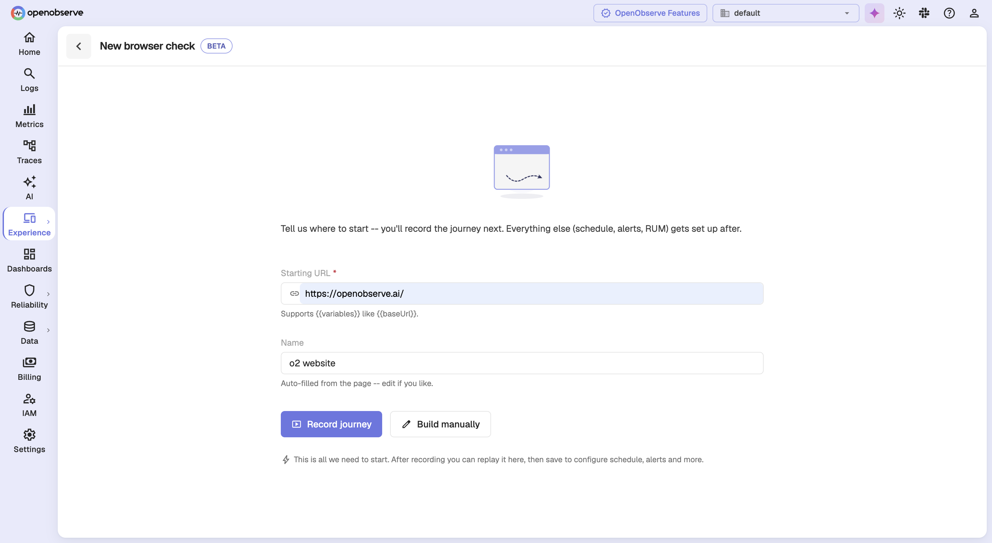Screen dimensions: 992x543
Task: Open the user profile icon
Action: click(974, 13)
